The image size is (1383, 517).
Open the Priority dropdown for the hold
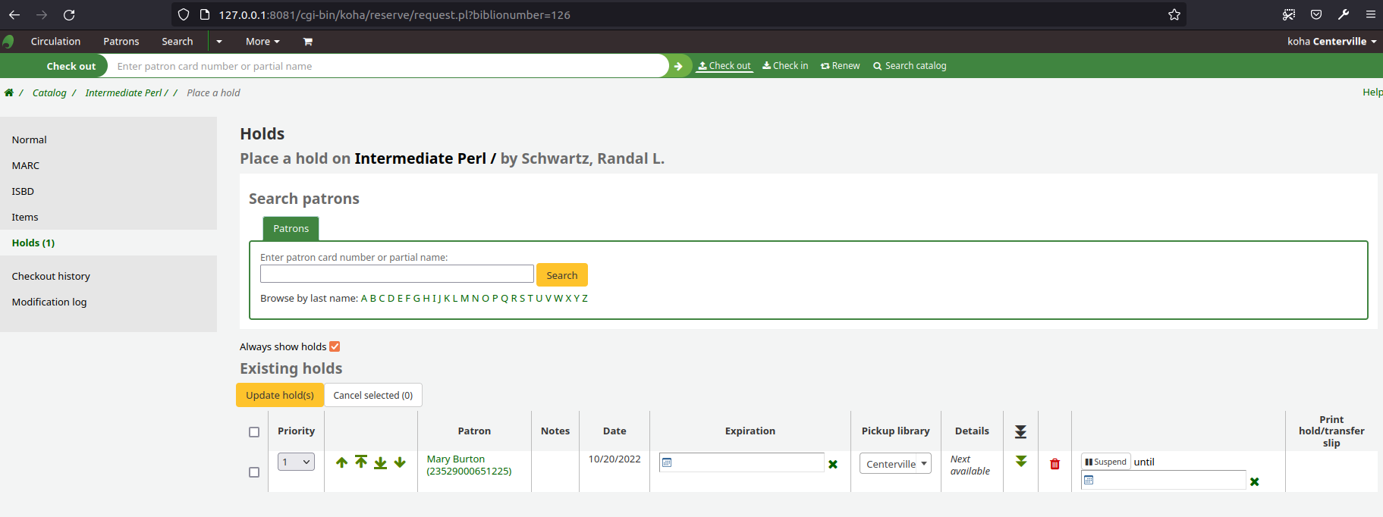(296, 462)
